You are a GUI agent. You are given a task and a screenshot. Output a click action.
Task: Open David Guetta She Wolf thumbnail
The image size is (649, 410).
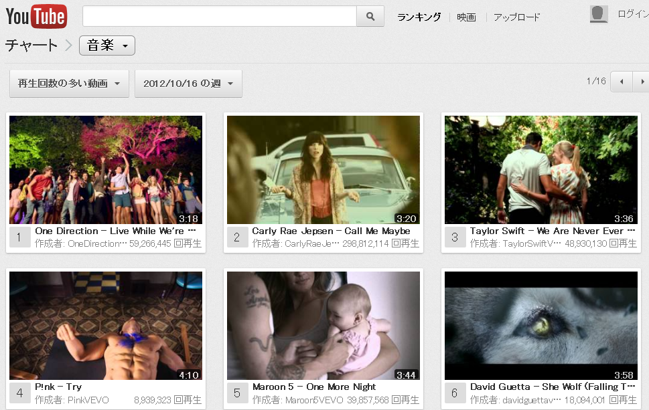pyautogui.click(x=541, y=326)
